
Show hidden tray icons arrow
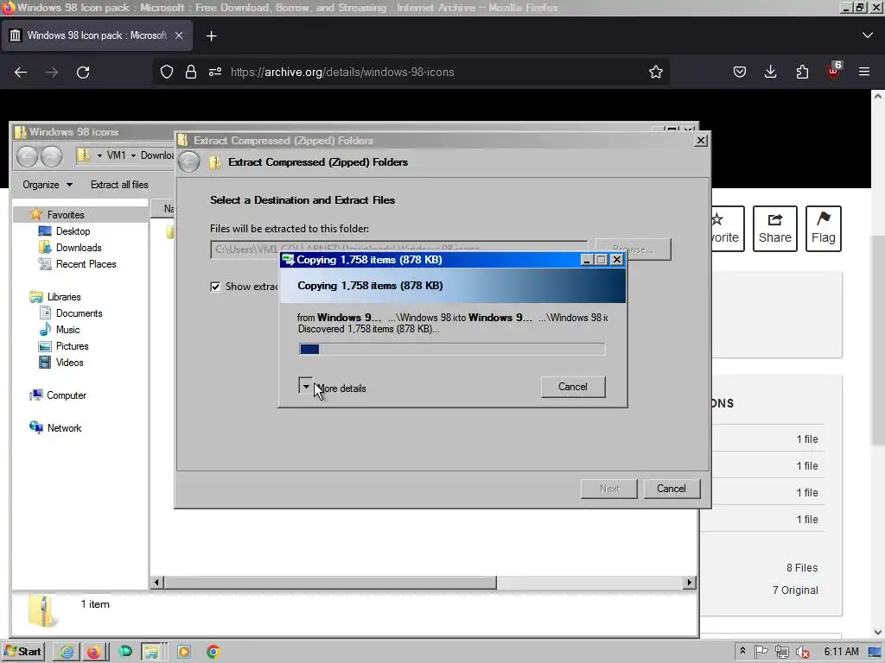(x=742, y=651)
